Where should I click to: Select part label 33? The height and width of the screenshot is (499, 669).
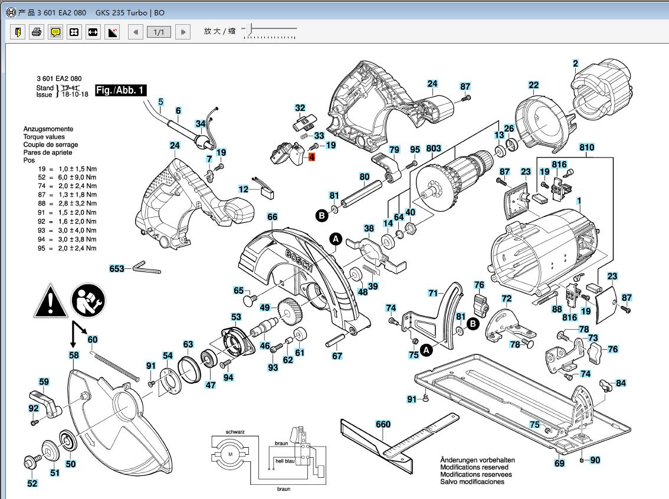319,136
